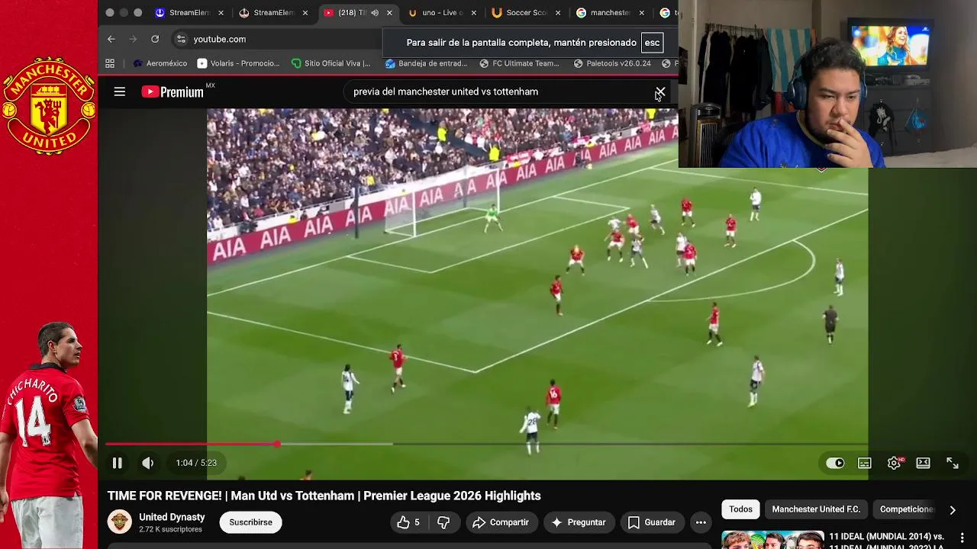Close the Soccer Scores tab
Screen dimensions: 977x549
click(x=557, y=13)
